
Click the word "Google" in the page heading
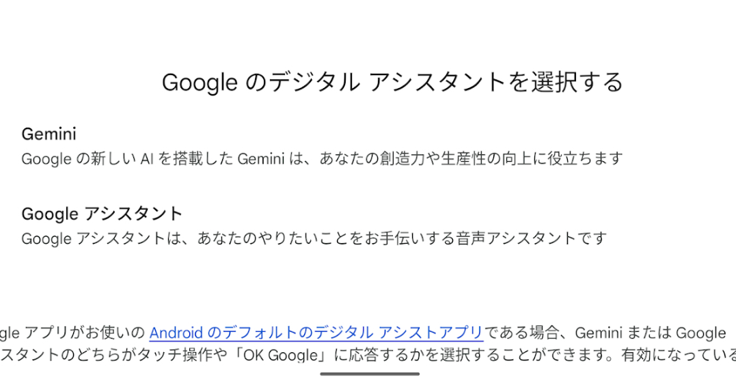tap(199, 83)
